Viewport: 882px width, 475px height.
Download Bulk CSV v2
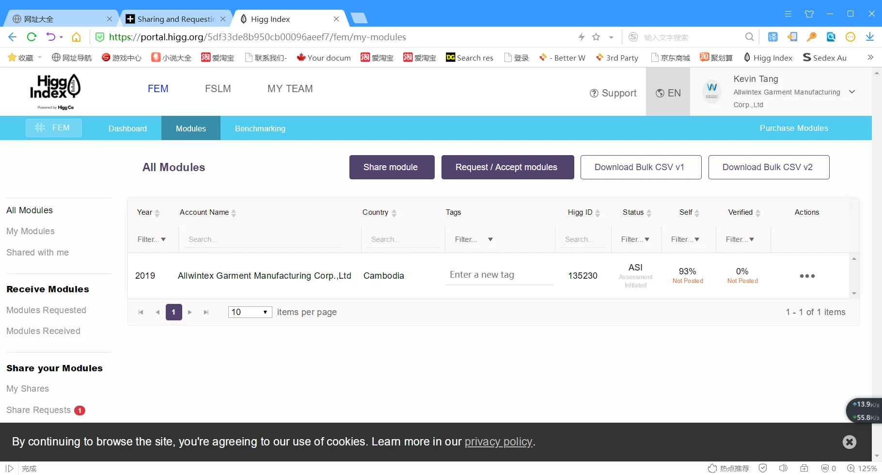769,167
